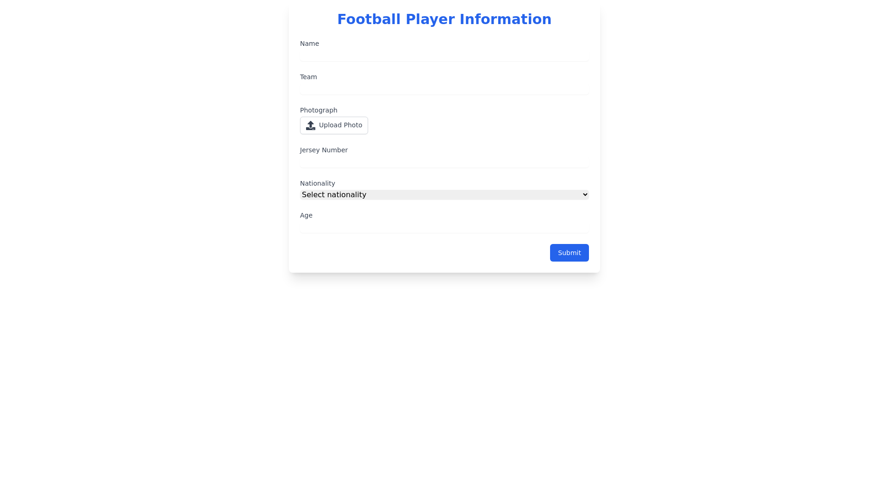Choose a nationality from the combo box
This screenshot has width=889, height=500.
(444, 194)
